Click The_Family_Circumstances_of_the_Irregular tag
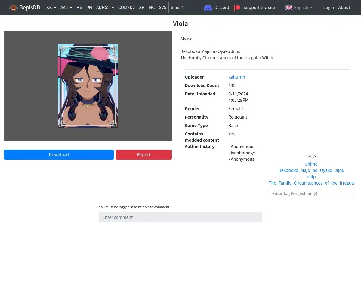Screen dimensions: 361x301 [311, 183]
